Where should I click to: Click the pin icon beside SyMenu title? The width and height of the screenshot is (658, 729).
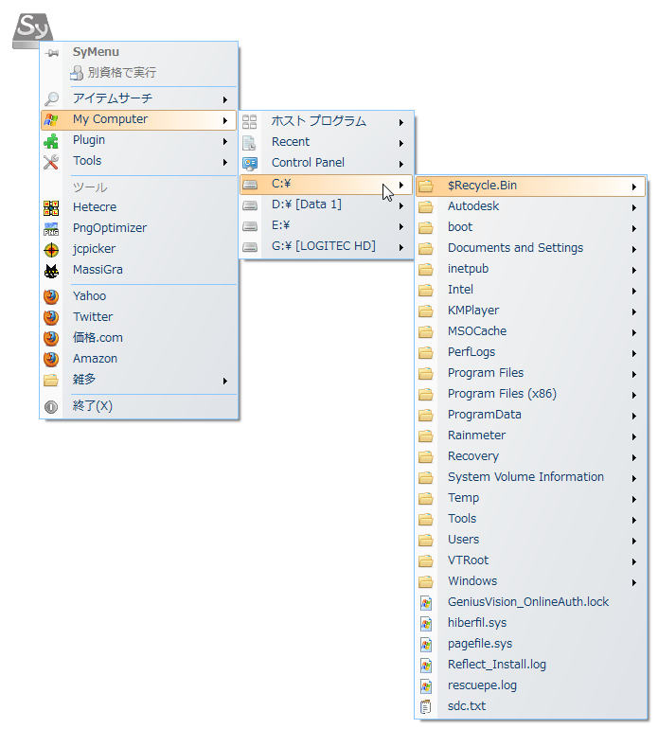[x=52, y=52]
